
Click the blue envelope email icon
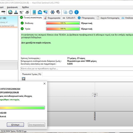(40, 12)
